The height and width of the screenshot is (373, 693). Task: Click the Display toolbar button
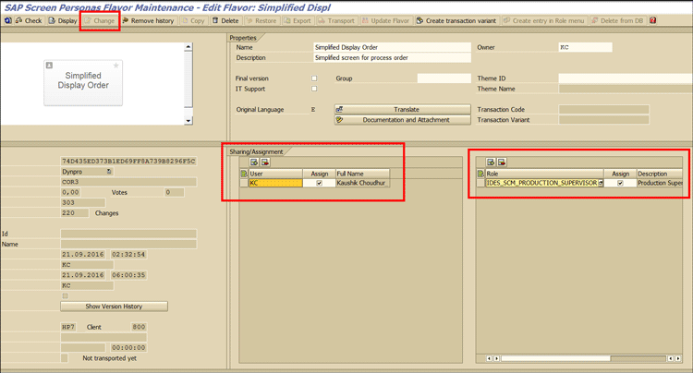63,20
